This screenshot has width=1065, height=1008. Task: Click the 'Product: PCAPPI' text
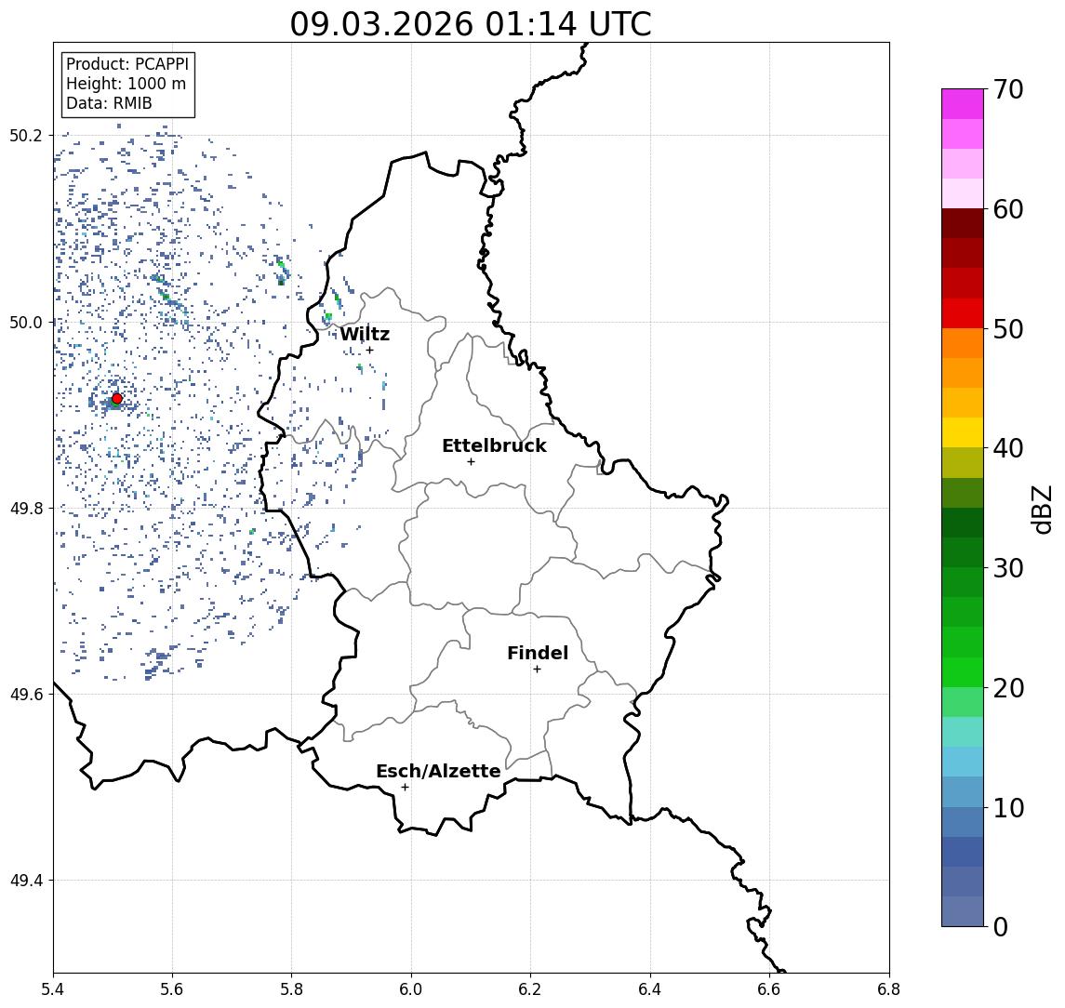(127, 64)
